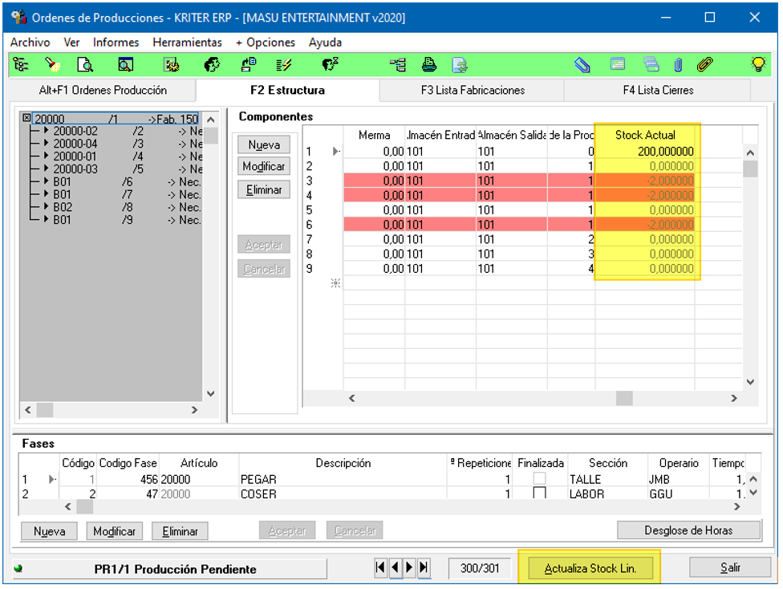Expand the 20000-01 /4 tree node
This screenshot has height=589, width=783.
[x=46, y=156]
